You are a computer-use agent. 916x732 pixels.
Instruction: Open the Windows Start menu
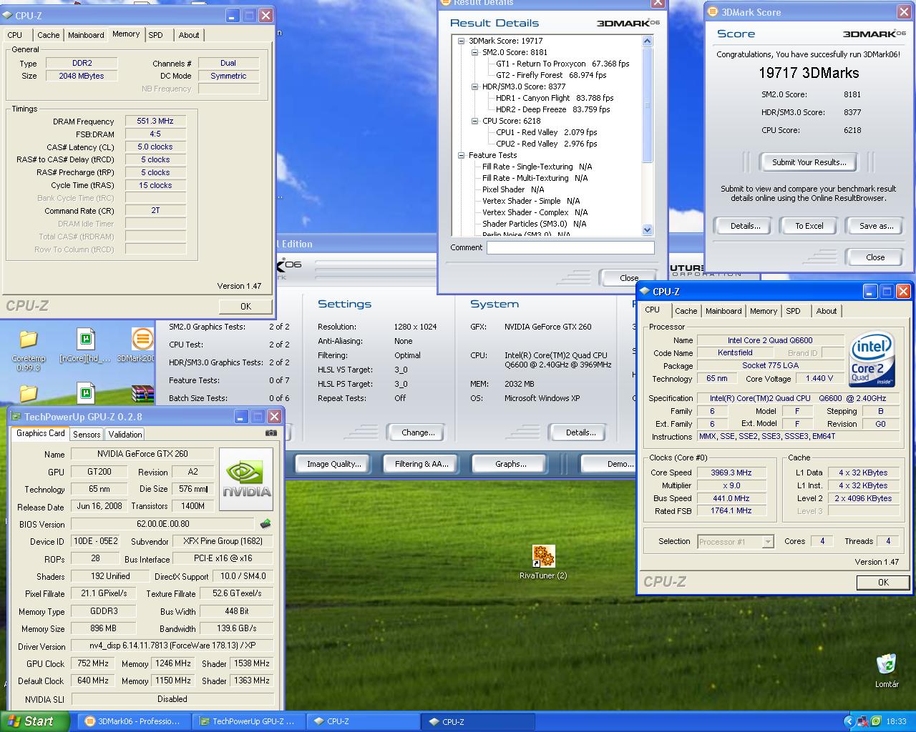[35, 721]
